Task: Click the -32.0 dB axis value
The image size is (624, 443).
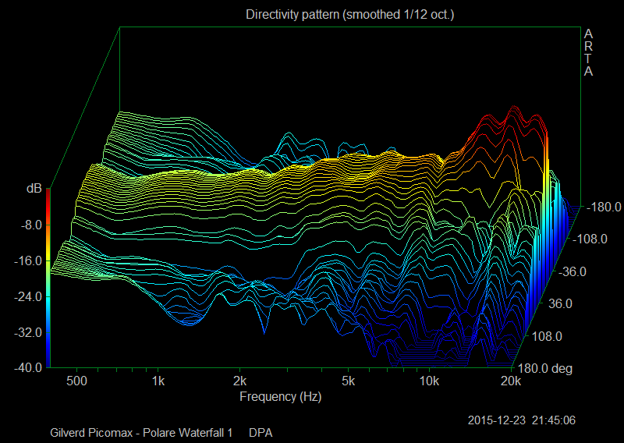Action: [28, 332]
